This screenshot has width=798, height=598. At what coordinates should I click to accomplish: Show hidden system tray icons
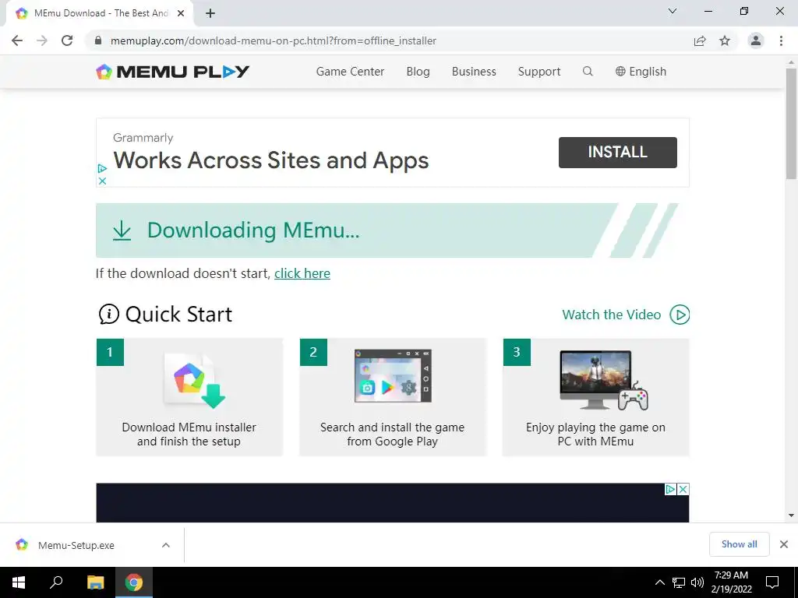[x=659, y=582]
